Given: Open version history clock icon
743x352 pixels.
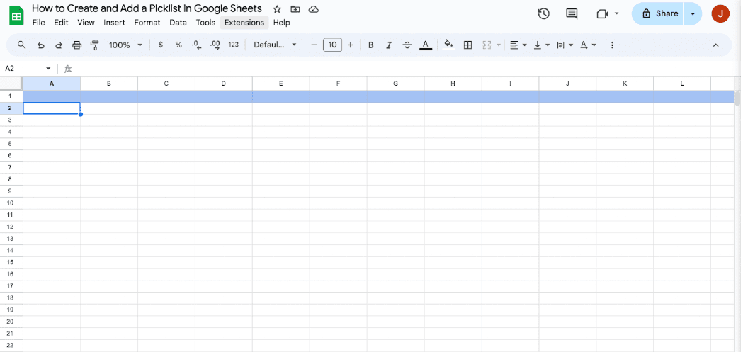Looking at the screenshot, I should click(x=543, y=13).
